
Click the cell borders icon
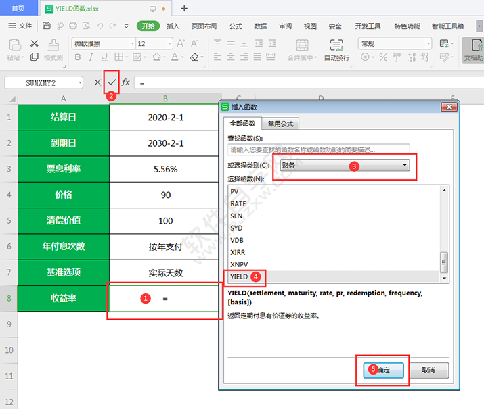tap(119, 57)
